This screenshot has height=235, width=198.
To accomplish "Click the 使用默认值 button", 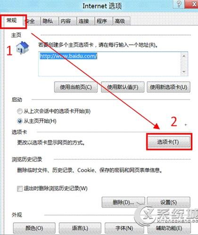I will click(123, 87).
